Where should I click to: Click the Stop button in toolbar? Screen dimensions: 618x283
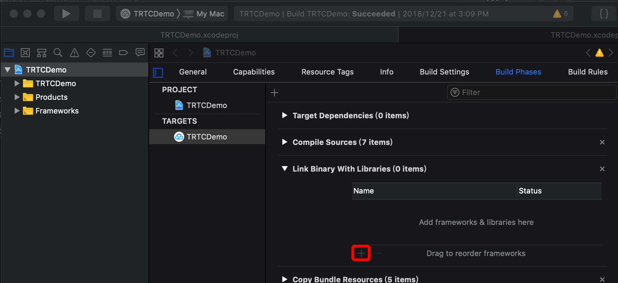click(x=97, y=14)
